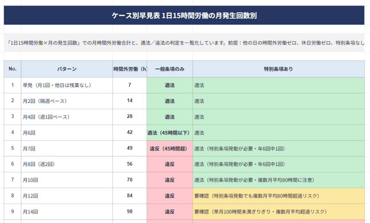Select overtime hours cell showing 70

129,180
